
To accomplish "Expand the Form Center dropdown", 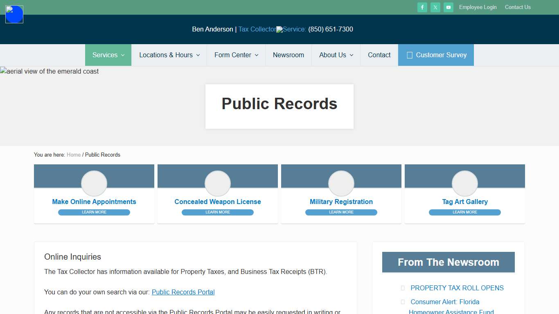I will (236, 55).
